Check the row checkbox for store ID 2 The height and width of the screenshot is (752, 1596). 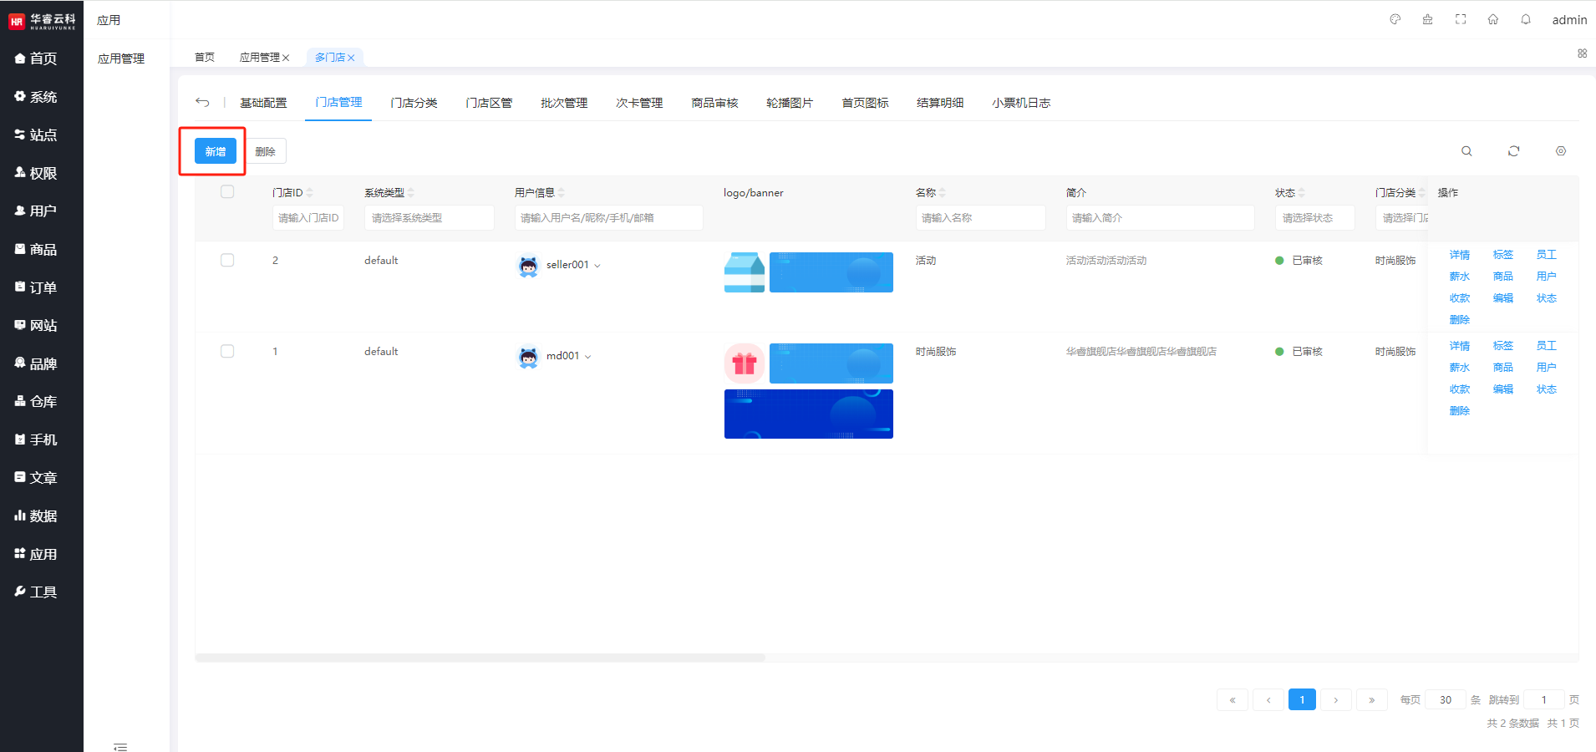click(227, 261)
